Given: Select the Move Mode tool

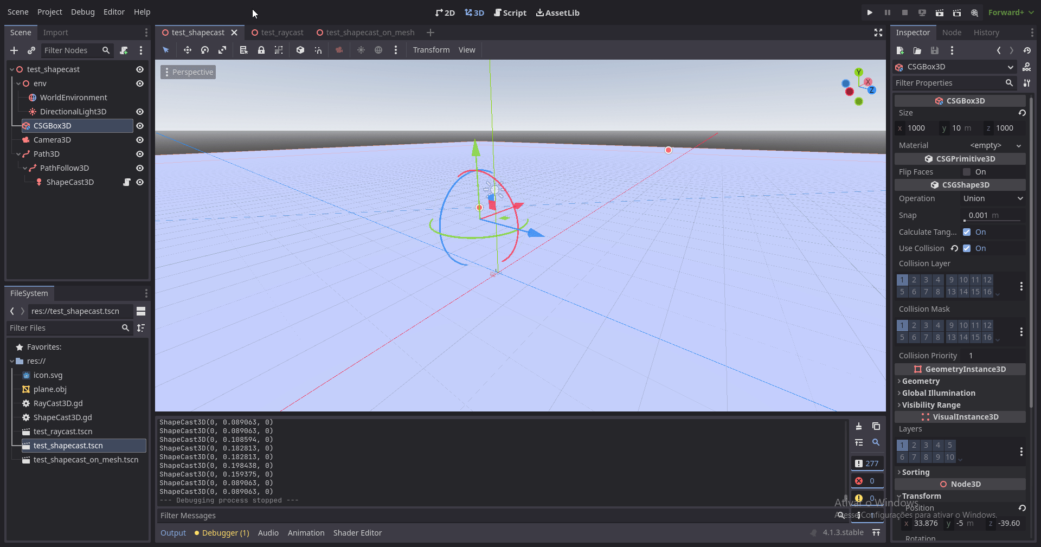Looking at the screenshot, I should 187,50.
